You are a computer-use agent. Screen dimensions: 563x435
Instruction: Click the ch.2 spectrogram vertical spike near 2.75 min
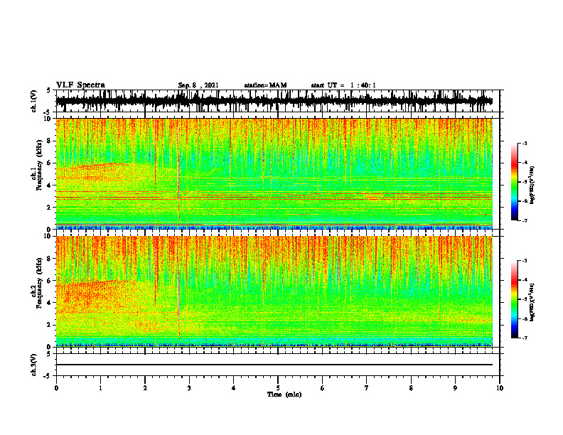(x=178, y=287)
